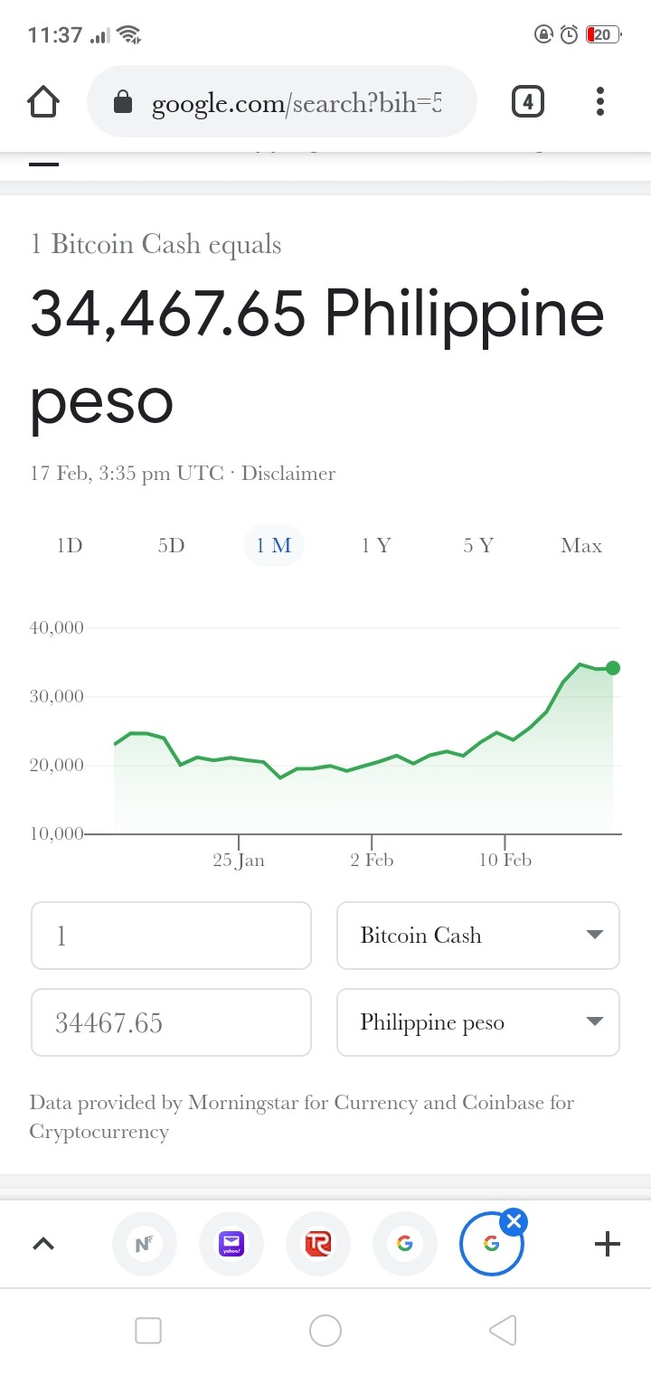Tap the padlock site security icon
The width and height of the screenshot is (651, 1374).
(122, 103)
